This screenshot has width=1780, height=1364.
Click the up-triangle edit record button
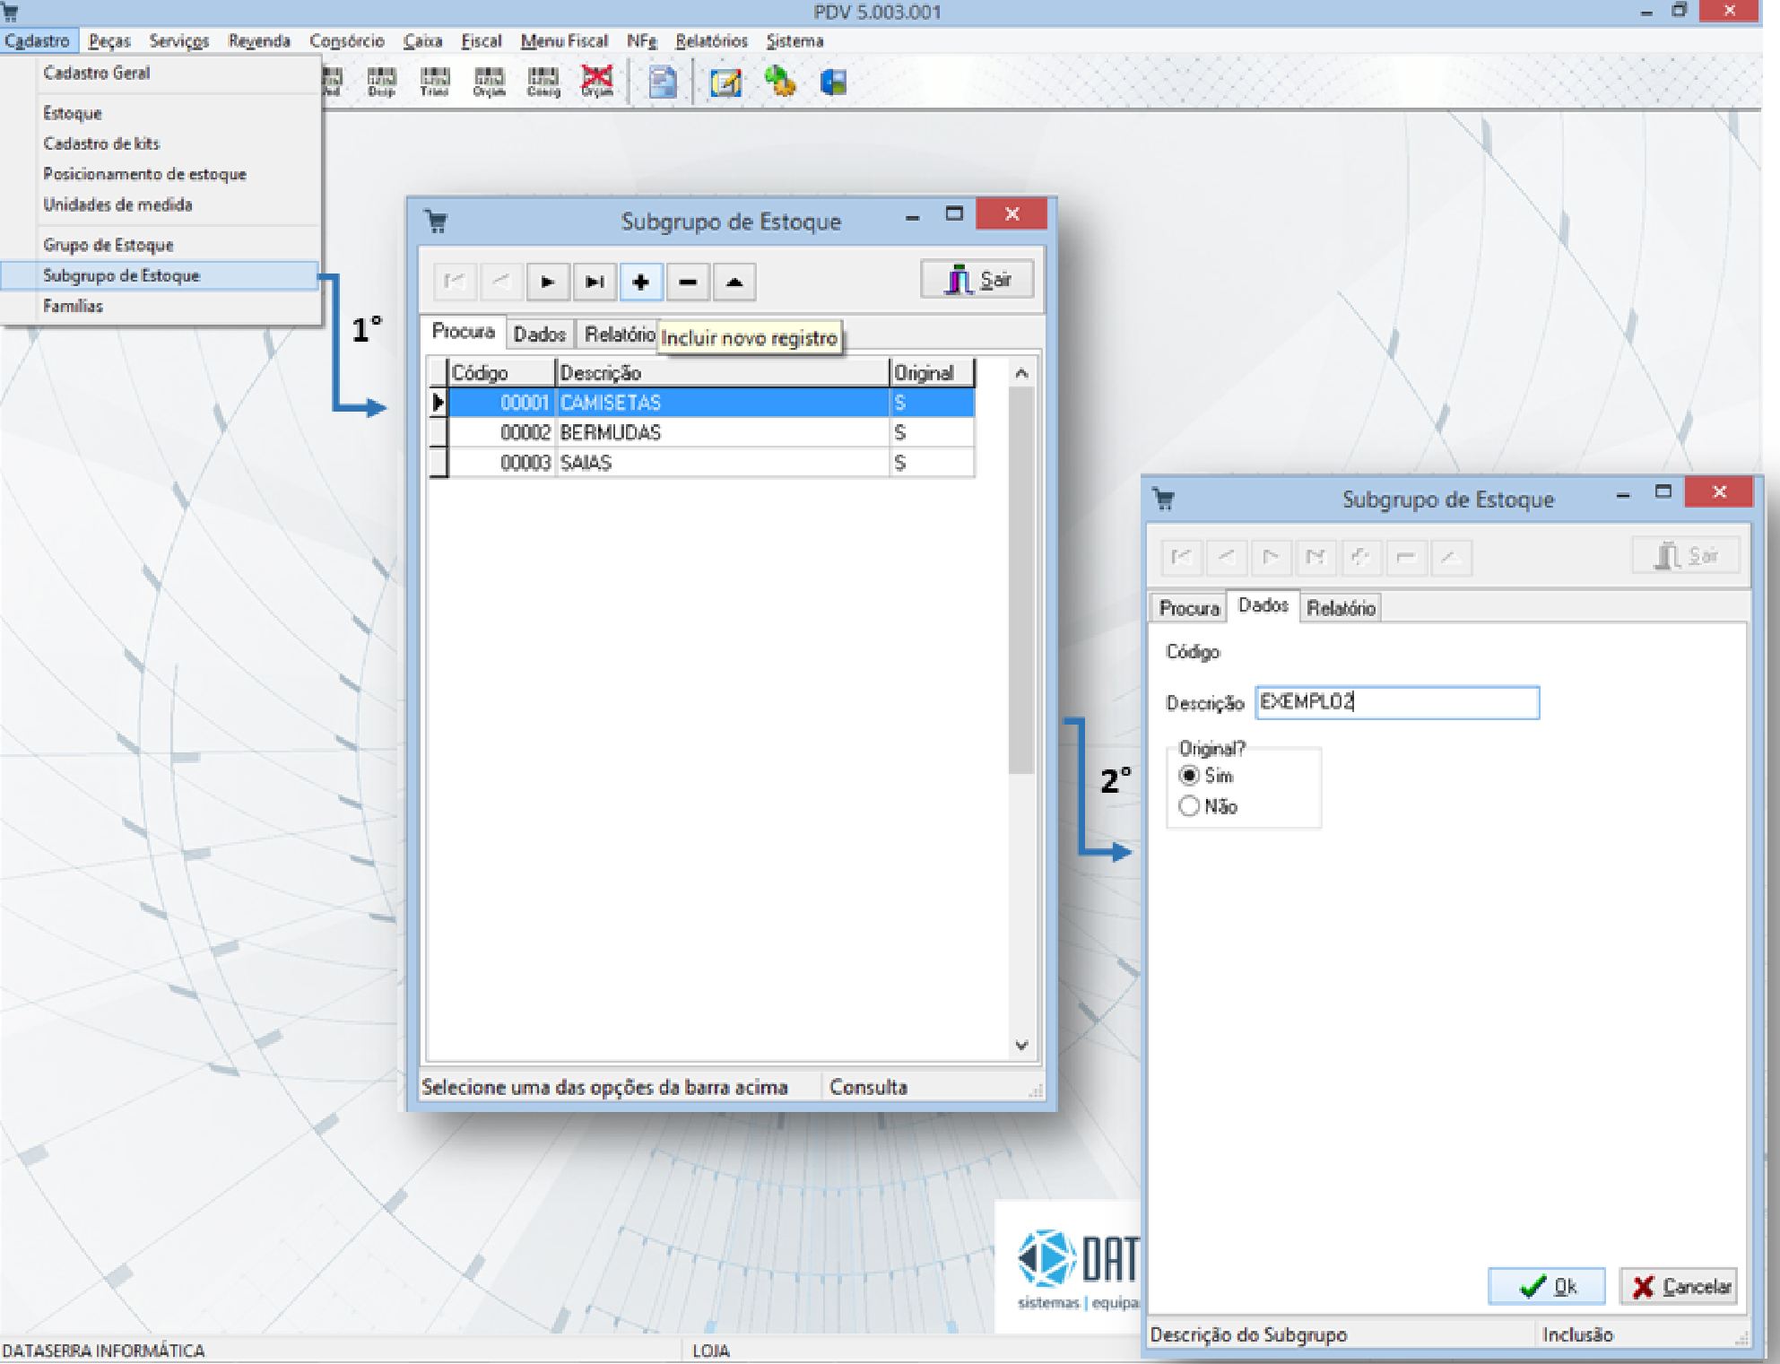click(734, 282)
